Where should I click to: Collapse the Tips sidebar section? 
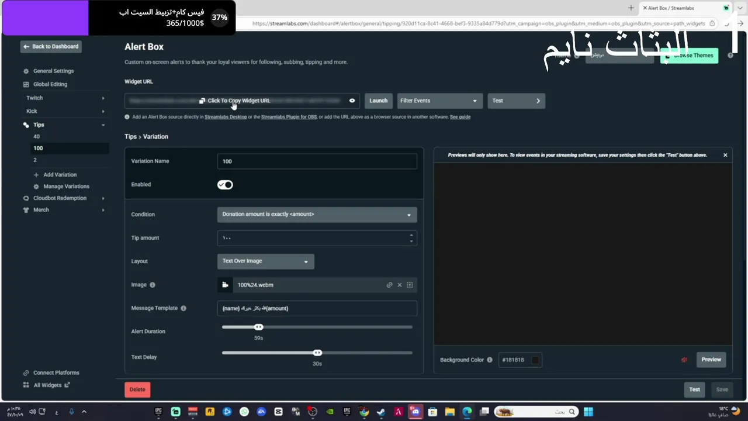pos(103,125)
